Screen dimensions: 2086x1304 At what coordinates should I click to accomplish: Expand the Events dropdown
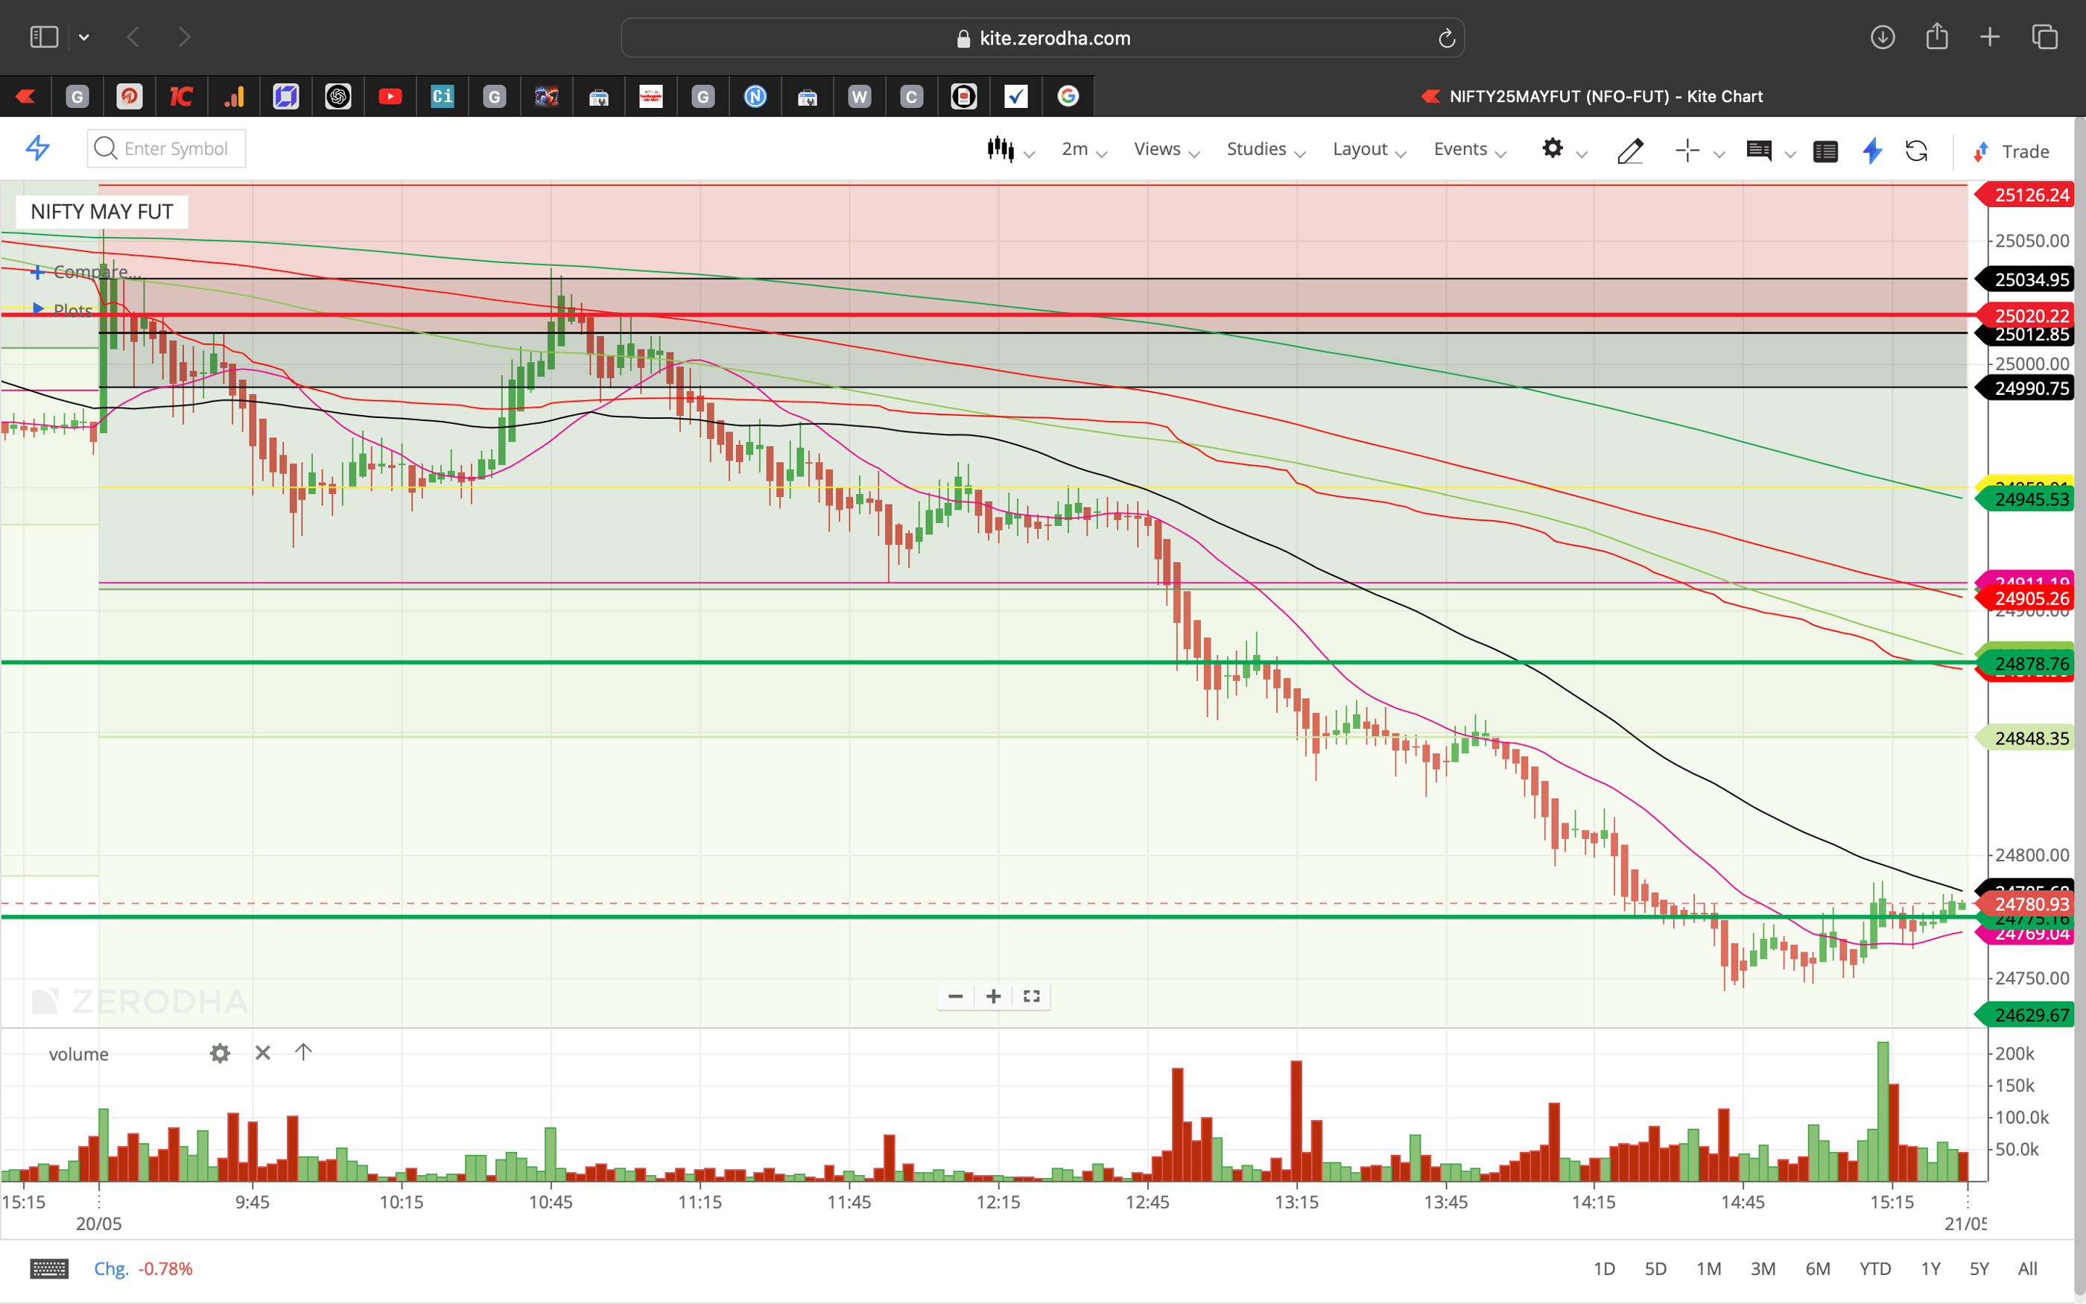[x=1462, y=148]
